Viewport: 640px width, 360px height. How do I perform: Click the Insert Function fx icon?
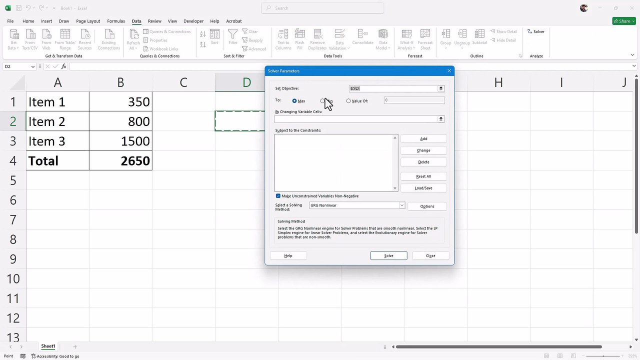click(x=63, y=66)
